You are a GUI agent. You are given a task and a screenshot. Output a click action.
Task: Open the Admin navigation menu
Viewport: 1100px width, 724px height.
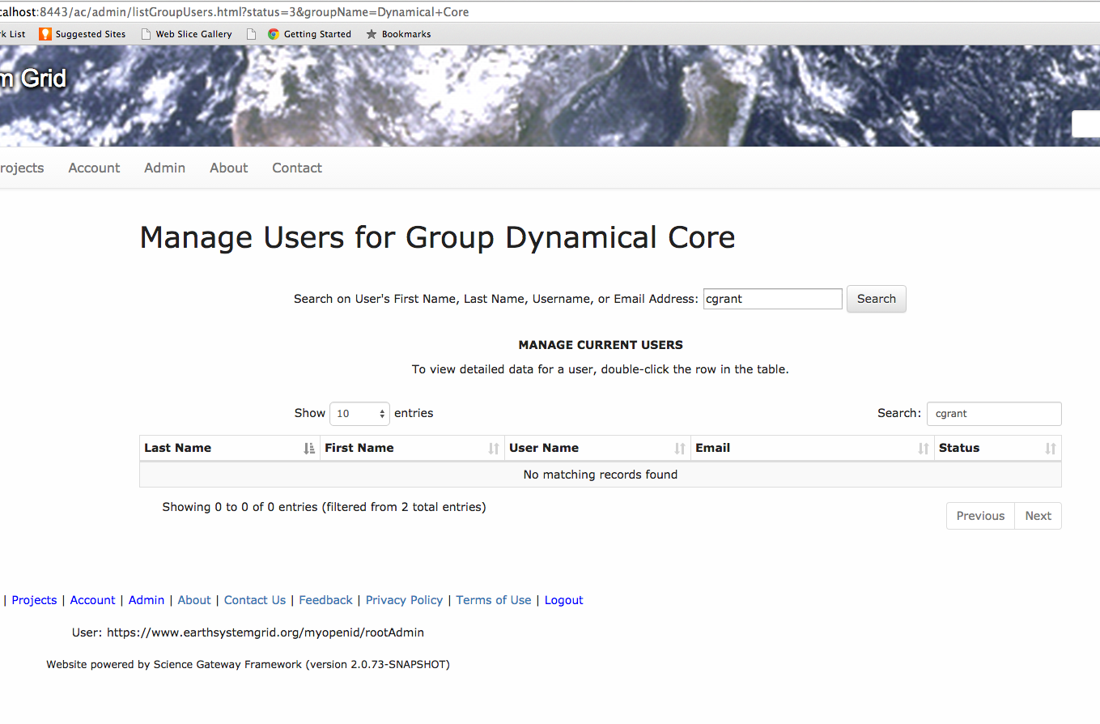[x=164, y=168]
